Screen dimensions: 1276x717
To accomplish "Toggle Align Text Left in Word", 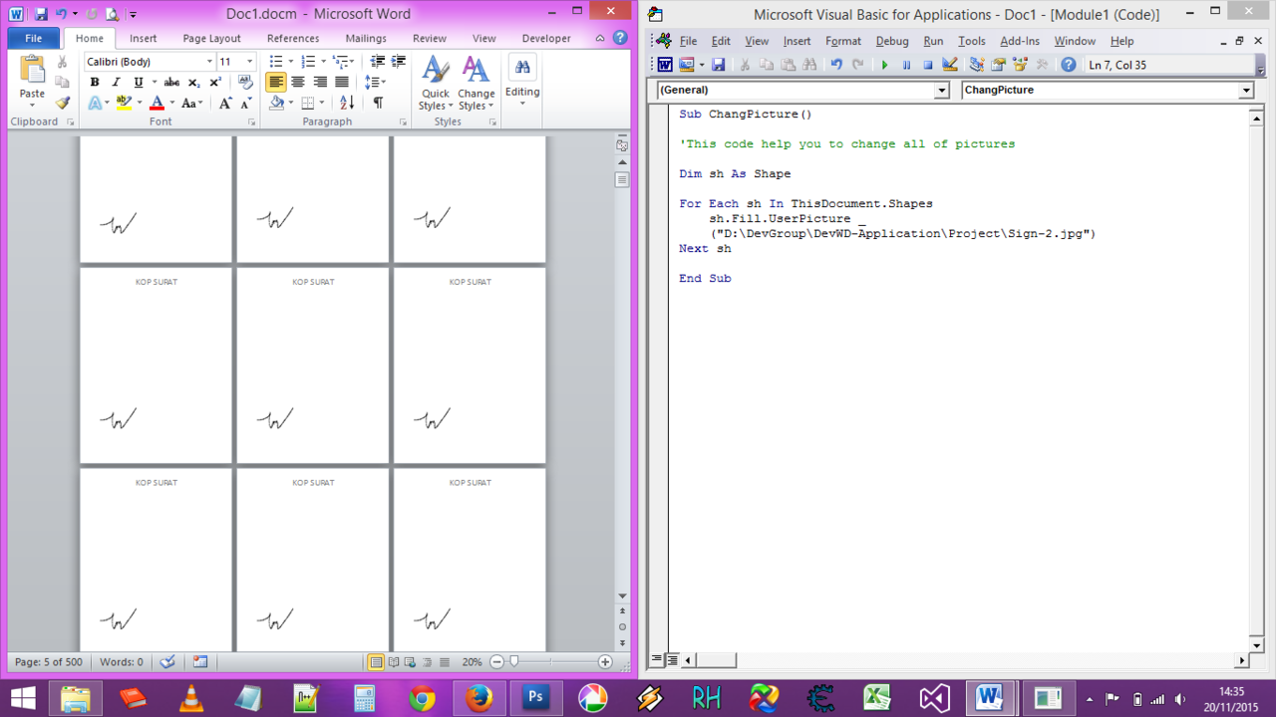I will pyautogui.click(x=276, y=83).
